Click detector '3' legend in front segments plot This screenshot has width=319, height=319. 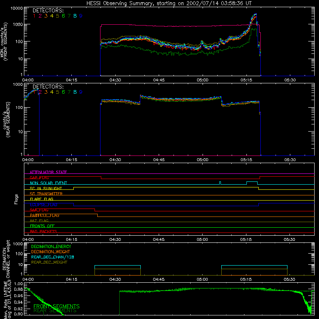click(x=46, y=16)
